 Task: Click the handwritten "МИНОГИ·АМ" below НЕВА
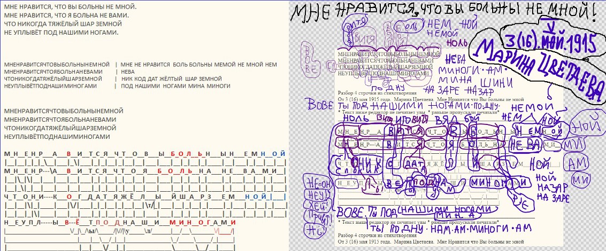pyautogui.click(x=472, y=72)
